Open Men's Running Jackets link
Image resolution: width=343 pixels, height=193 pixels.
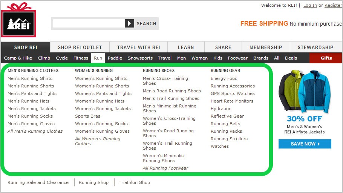[x=32, y=109]
